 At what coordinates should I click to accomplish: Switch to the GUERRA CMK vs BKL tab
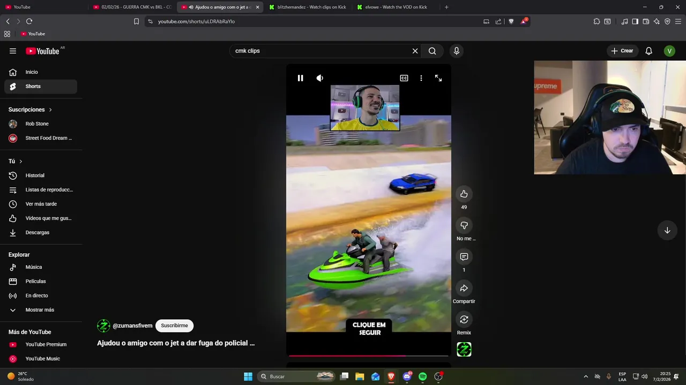click(x=132, y=7)
